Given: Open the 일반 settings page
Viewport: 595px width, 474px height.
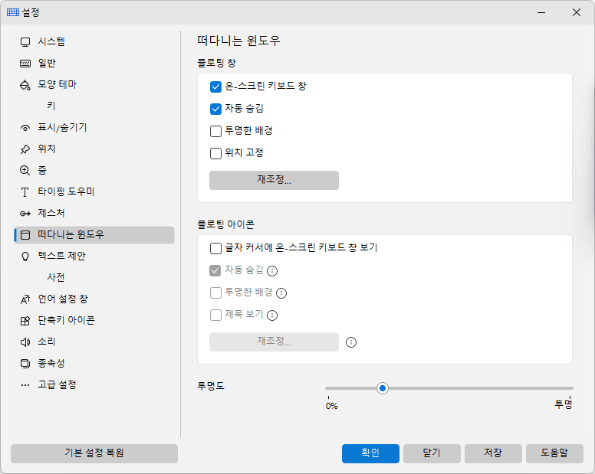Looking at the screenshot, I should click(x=94, y=64).
